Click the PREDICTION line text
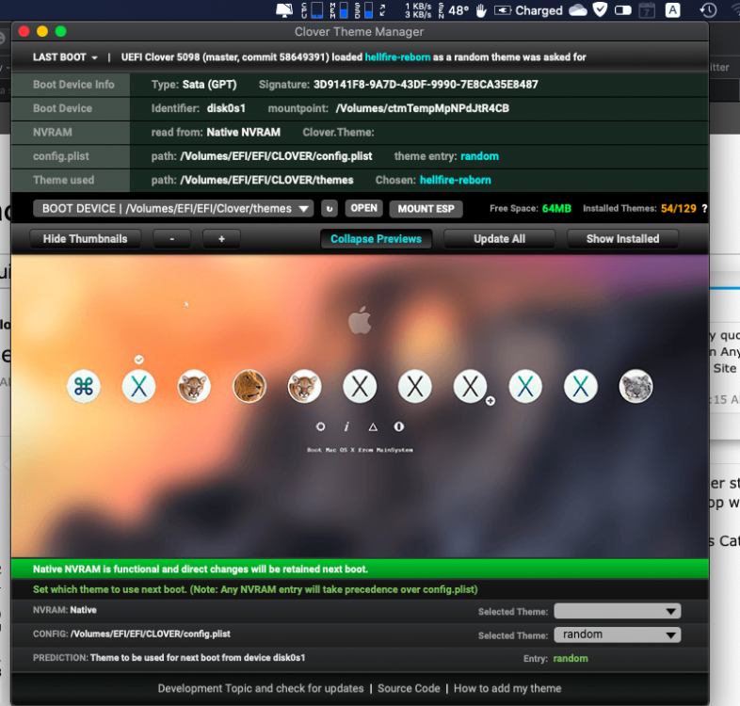This screenshot has height=706, width=740. (x=169, y=657)
